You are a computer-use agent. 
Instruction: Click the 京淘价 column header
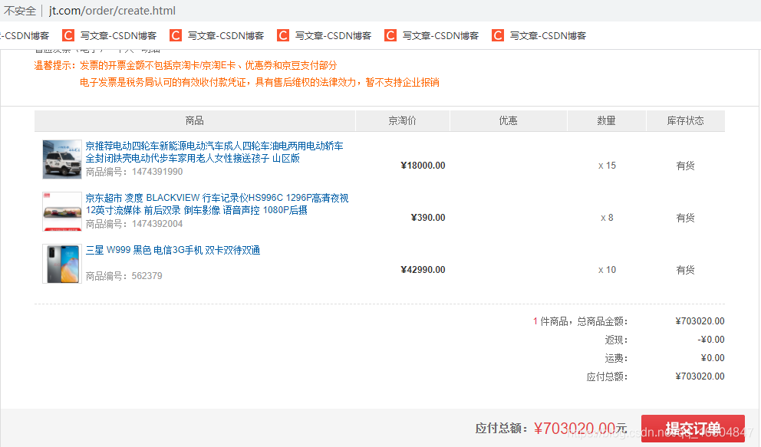pyautogui.click(x=402, y=120)
